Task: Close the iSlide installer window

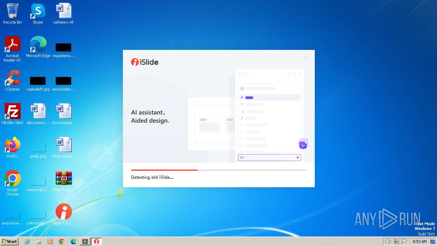Action: pos(306,58)
